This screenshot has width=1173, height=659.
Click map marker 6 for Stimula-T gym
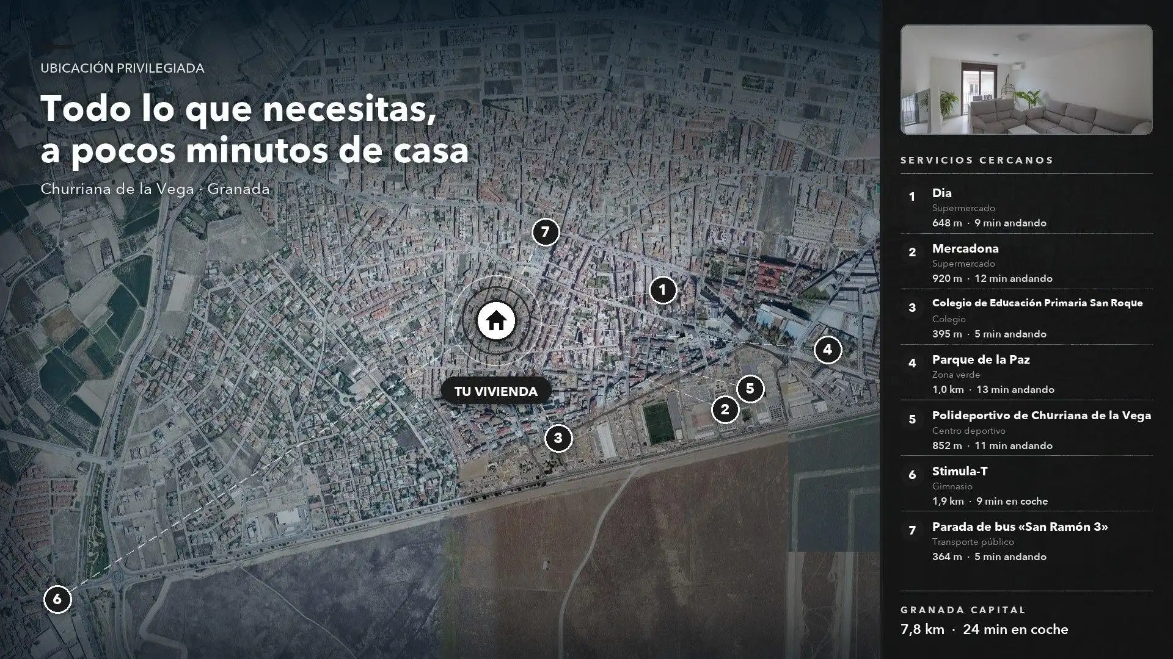(57, 599)
